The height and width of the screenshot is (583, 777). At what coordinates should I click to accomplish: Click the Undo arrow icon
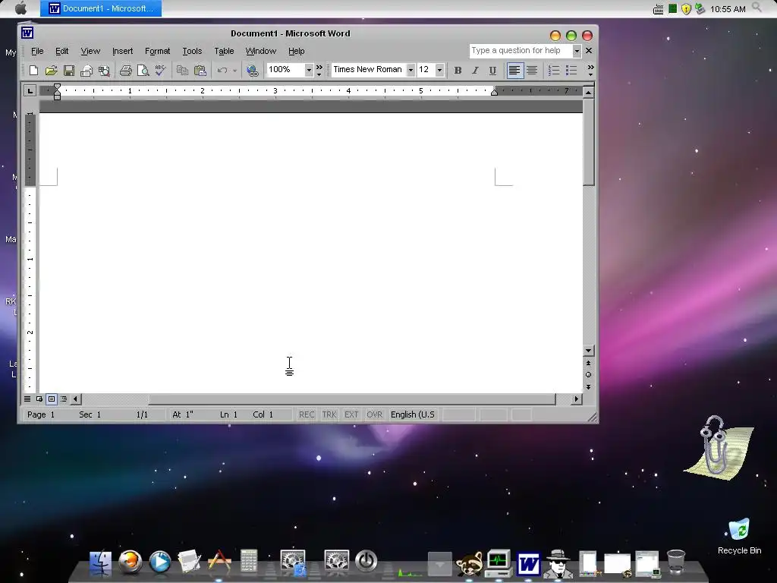(x=222, y=71)
